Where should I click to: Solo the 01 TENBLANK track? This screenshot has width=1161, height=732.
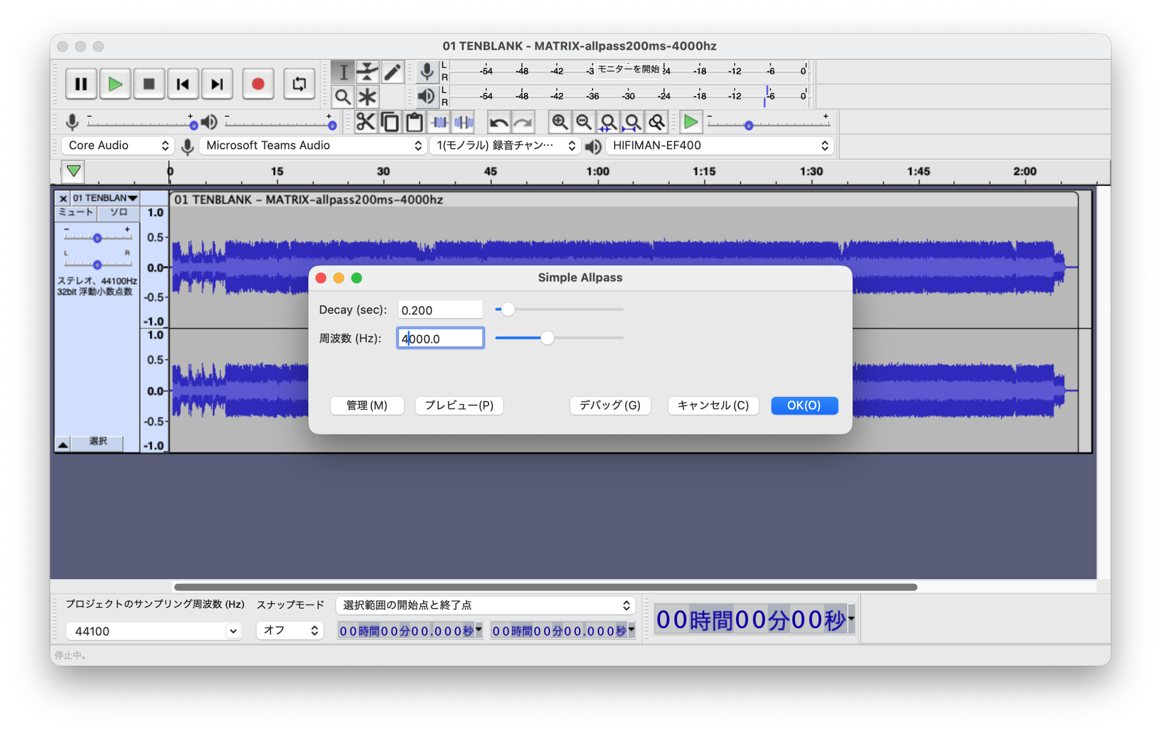(x=119, y=213)
